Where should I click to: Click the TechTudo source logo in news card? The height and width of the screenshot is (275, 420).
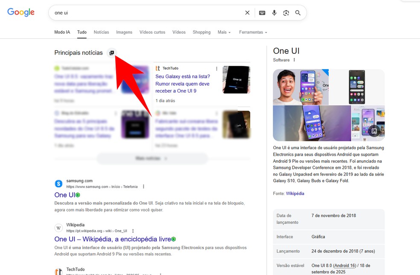click(x=158, y=68)
